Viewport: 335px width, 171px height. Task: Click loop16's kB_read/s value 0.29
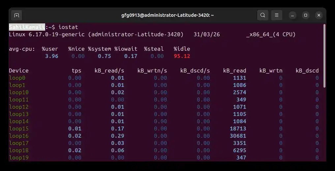pyautogui.click(x=117, y=136)
